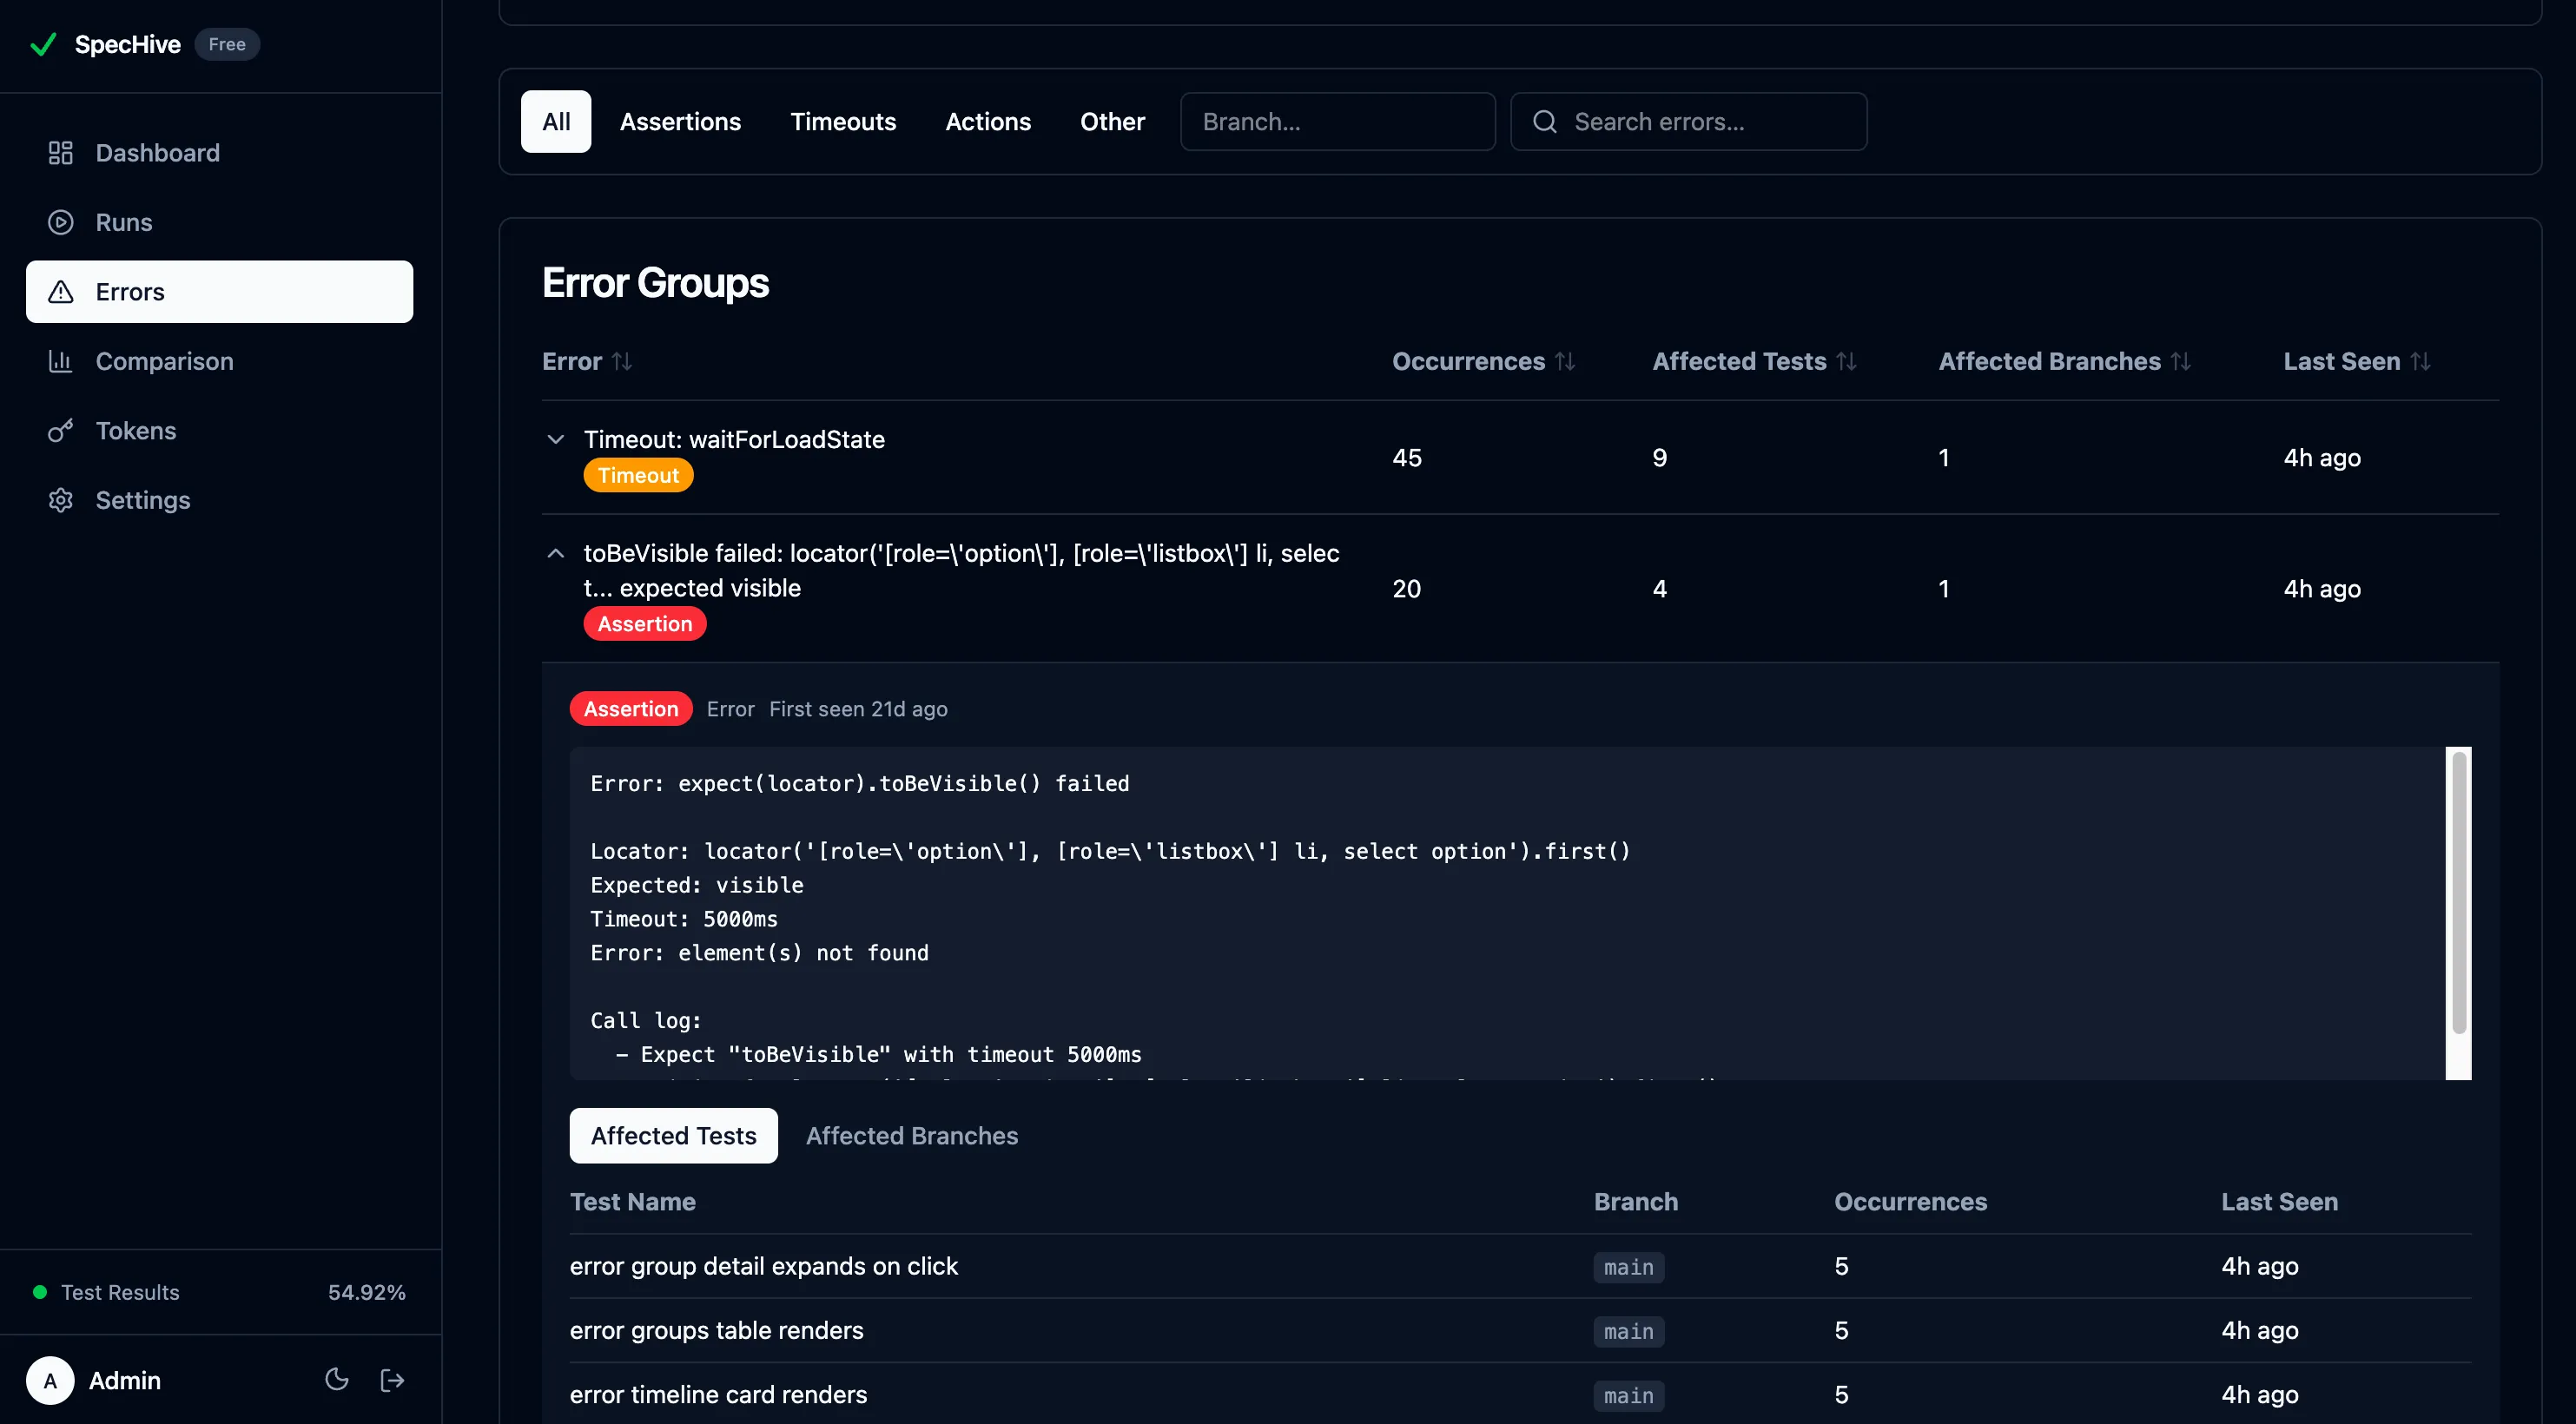
Task: Click the Free plan badge
Action: coord(227,44)
